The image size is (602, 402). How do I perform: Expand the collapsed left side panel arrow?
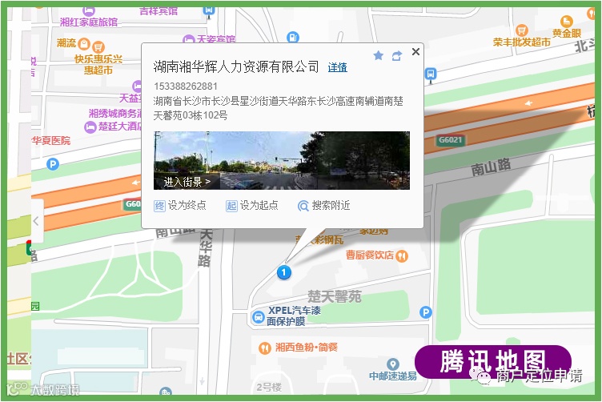coord(36,221)
